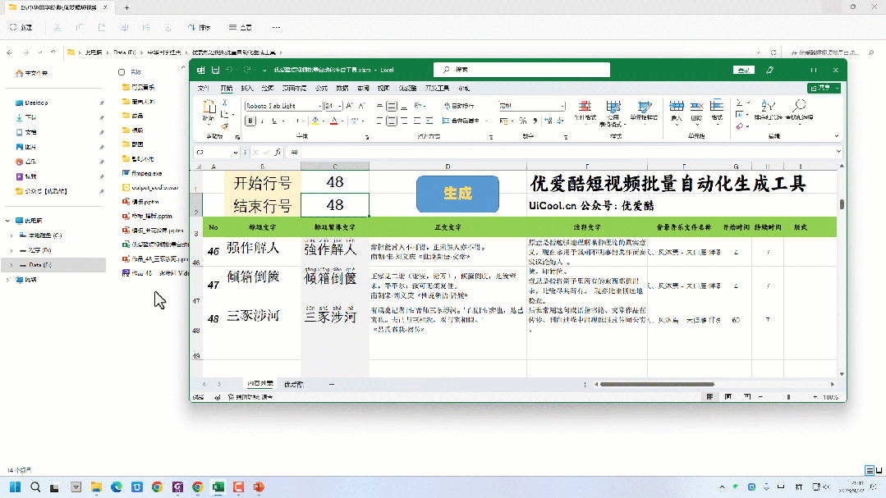
Task: Click the Wrap Text button
Action: click(459, 106)
